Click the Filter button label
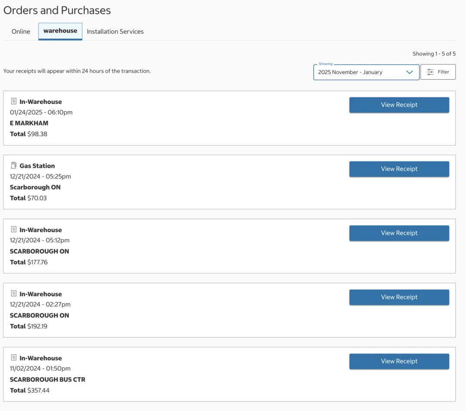Screen dimensions: 468x411 [443, 72]
